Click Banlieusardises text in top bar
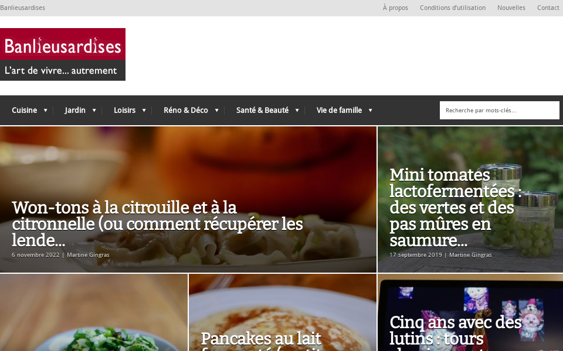This screenshot has height=351, width=563. [x=23, y=8]
